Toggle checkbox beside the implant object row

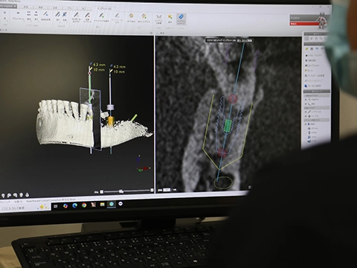(x=306, y=112)
